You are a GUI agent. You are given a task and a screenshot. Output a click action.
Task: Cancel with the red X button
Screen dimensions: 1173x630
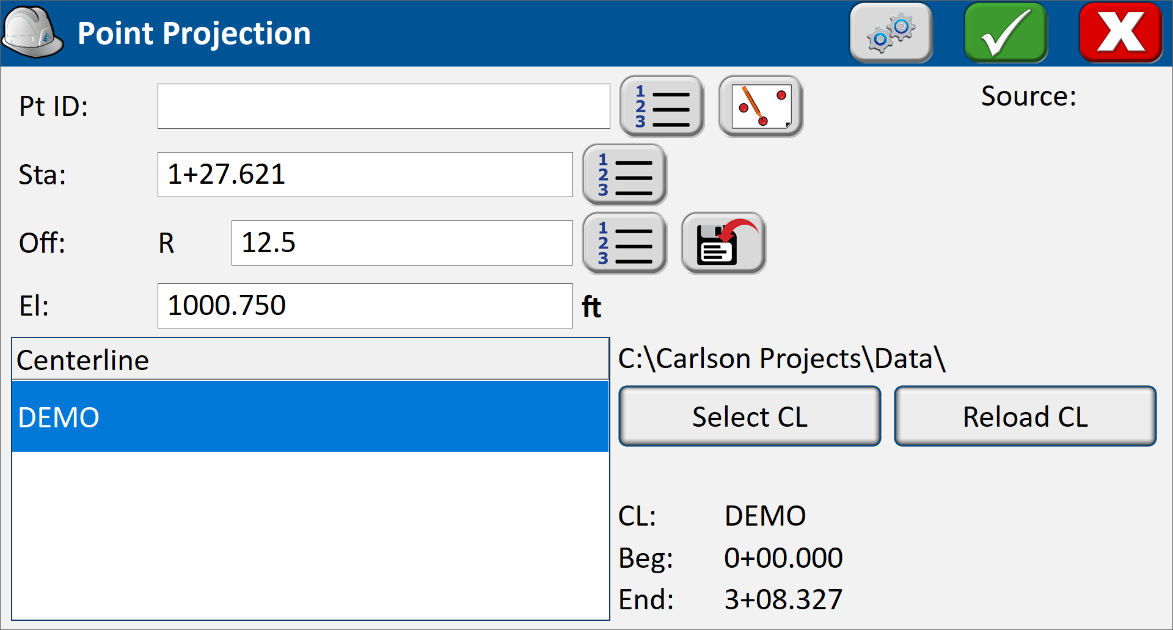1121,33
